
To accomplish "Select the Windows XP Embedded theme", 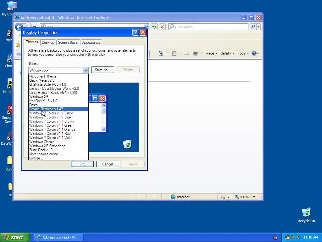I will point(58,146).
